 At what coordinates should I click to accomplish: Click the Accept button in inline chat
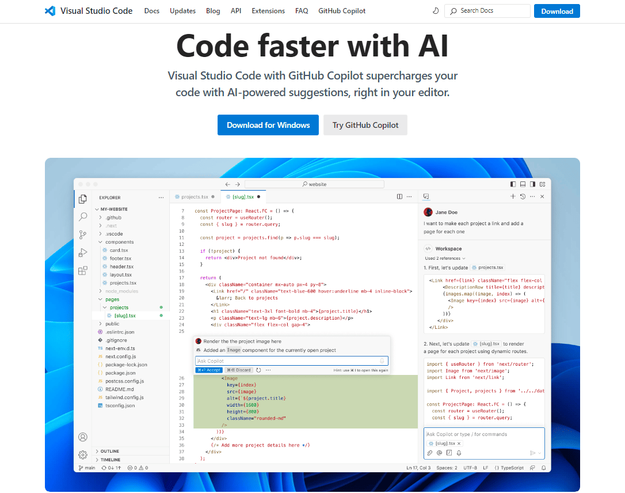(x=209, y=370)
